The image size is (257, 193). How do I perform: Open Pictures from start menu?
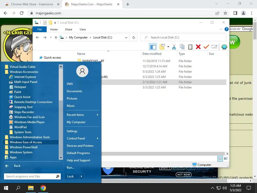72,99
